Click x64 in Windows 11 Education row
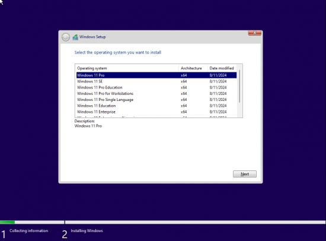The height and width of the screenshot is (241, 326). point(184,106)
